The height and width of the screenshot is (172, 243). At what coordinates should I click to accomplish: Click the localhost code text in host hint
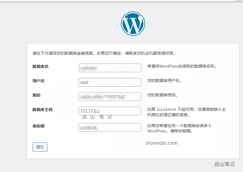166,110
